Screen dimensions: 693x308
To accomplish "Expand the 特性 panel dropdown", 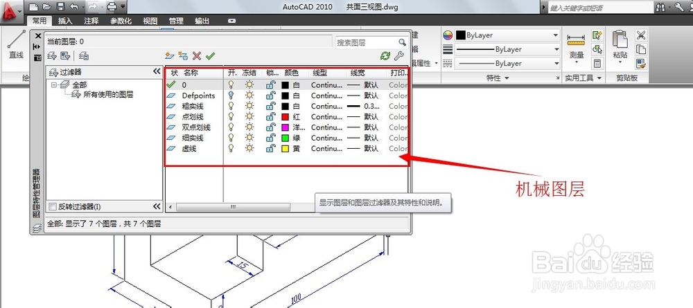I will click(498, 78).
